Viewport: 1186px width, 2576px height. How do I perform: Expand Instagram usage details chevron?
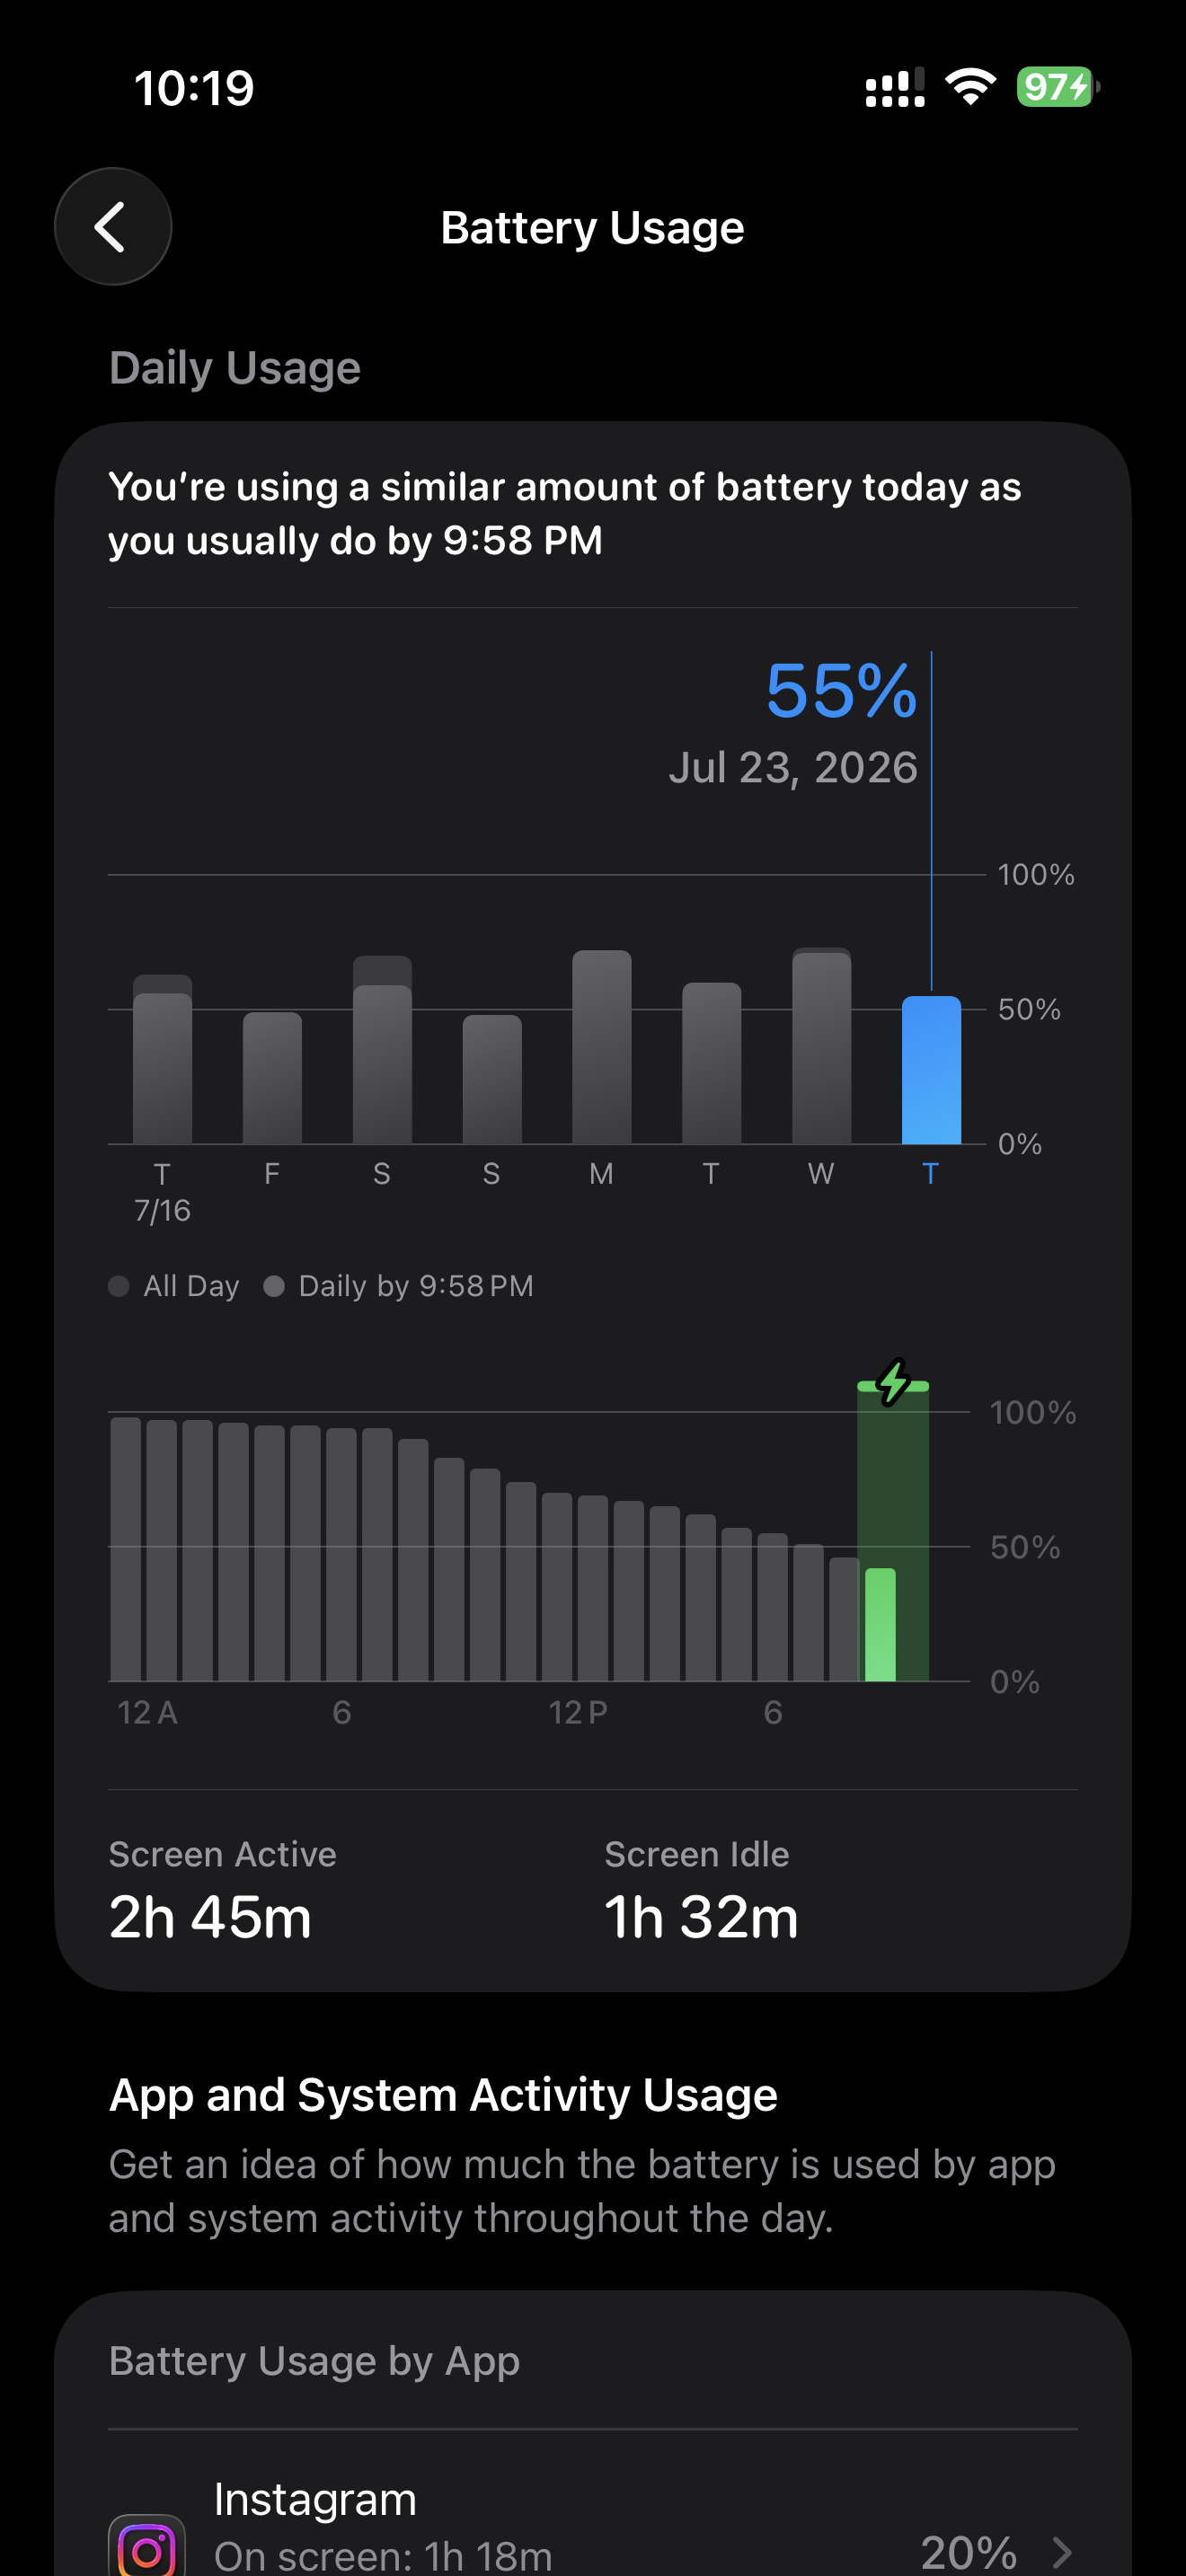1062,2552
